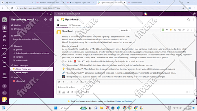Open the random channel
The width and height of the screenshot is (197, 111).
pos(19,57)
